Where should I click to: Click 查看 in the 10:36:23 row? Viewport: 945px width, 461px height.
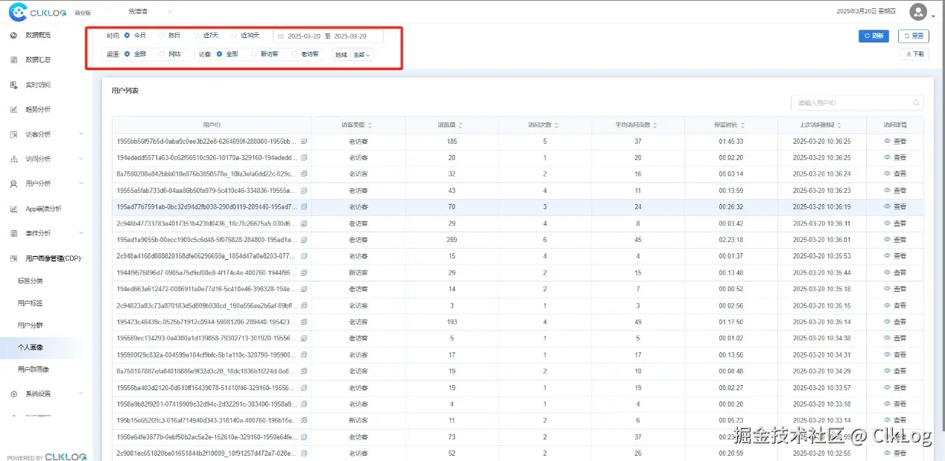(900, 191)
